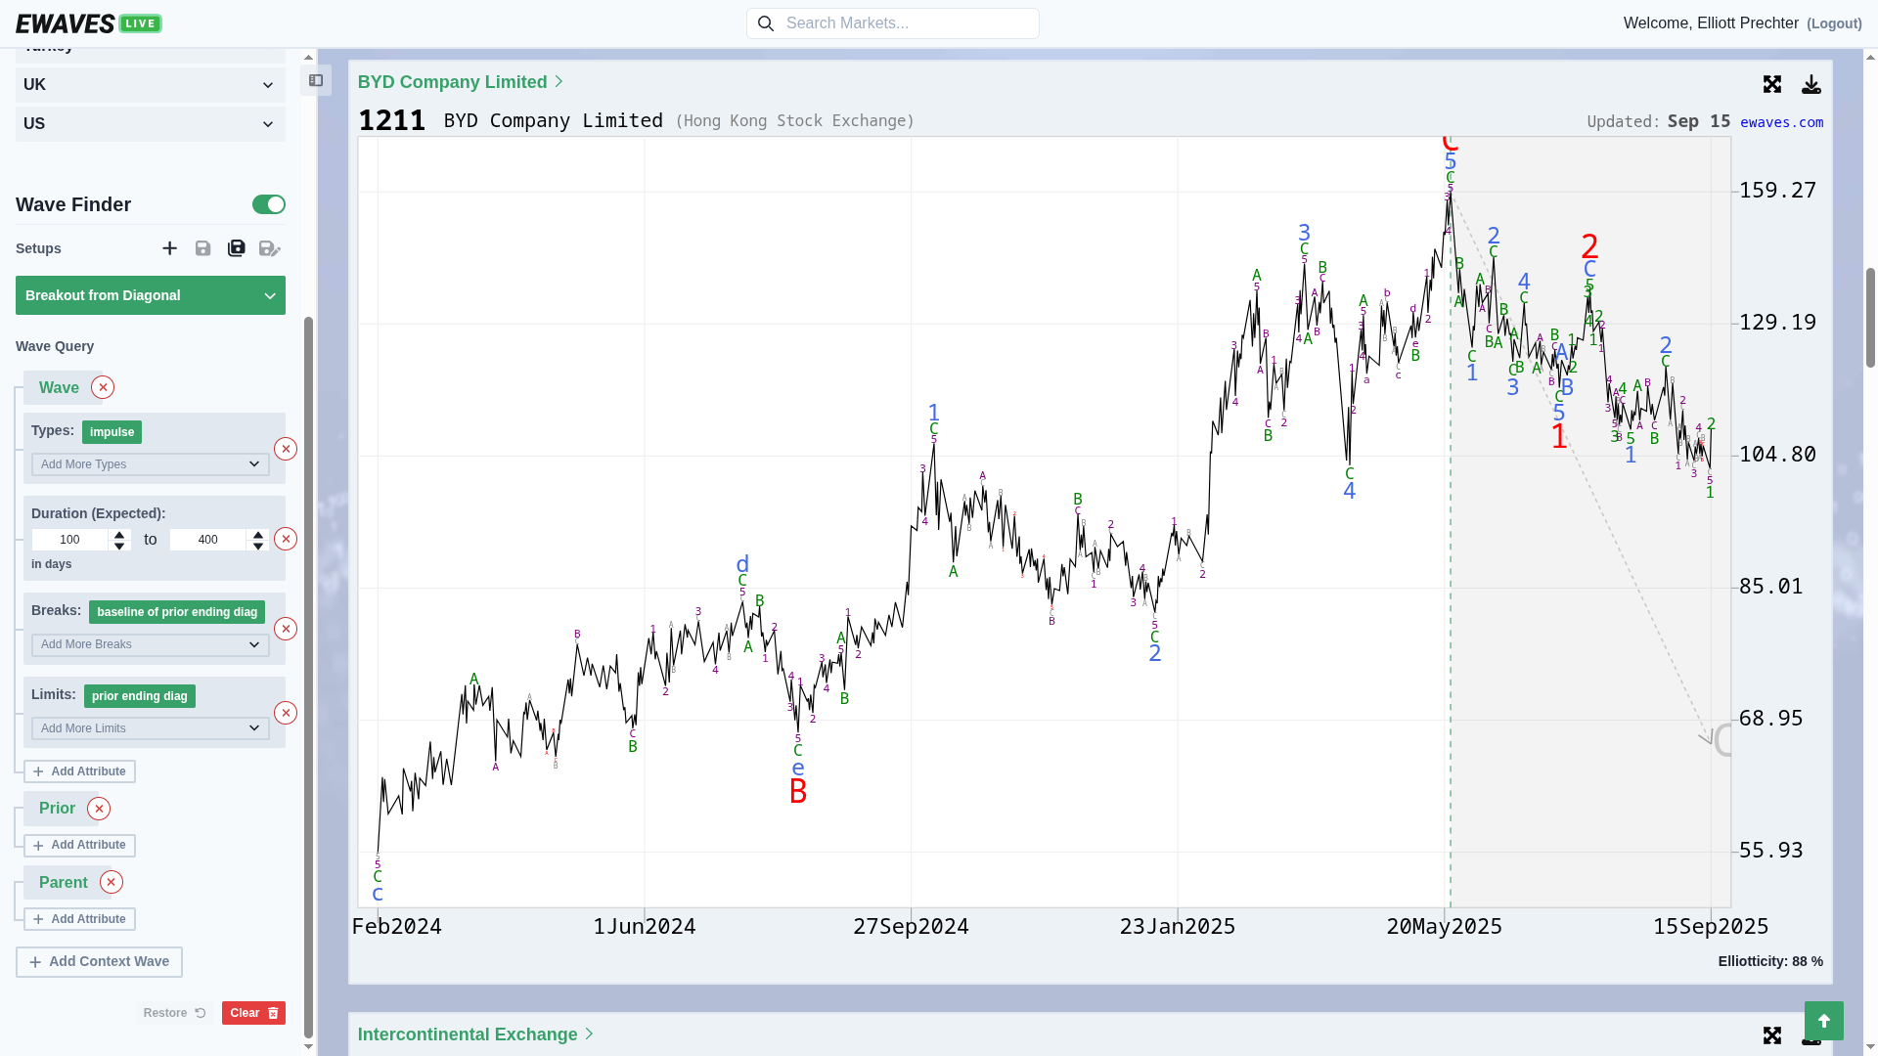The image size is (1878, 1056).
Task: Click the rename setup edit icon
Action: tap(269, 248)
